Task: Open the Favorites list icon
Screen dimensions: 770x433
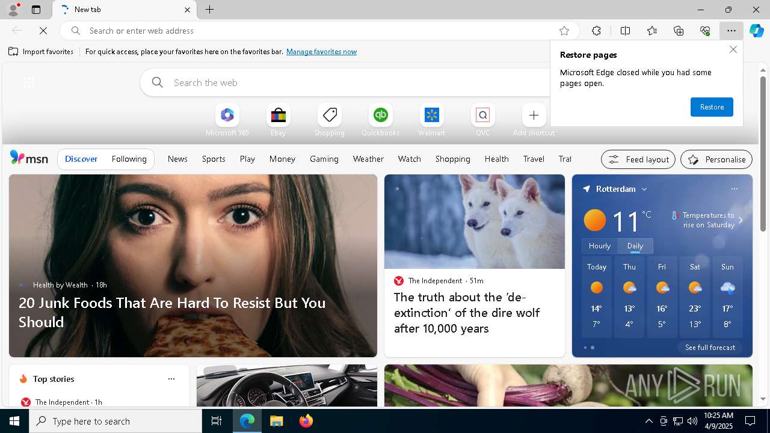Action: pyautogui.click(x=652, y=31)
